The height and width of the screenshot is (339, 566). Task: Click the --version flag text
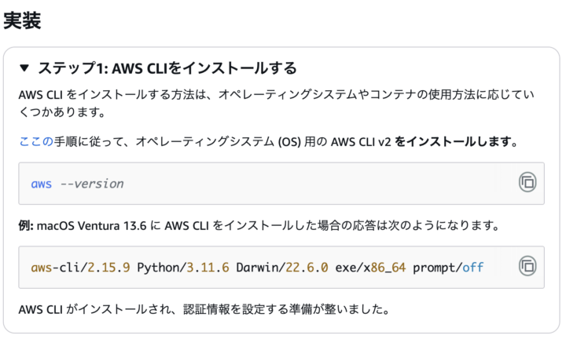point(92,184)
